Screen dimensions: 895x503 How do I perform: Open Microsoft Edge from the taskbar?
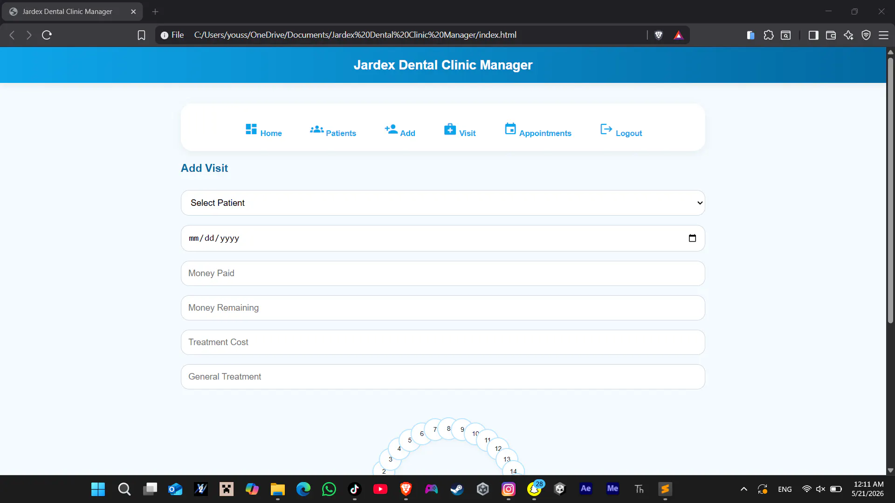pyautogui.click(x=303, y=489)
